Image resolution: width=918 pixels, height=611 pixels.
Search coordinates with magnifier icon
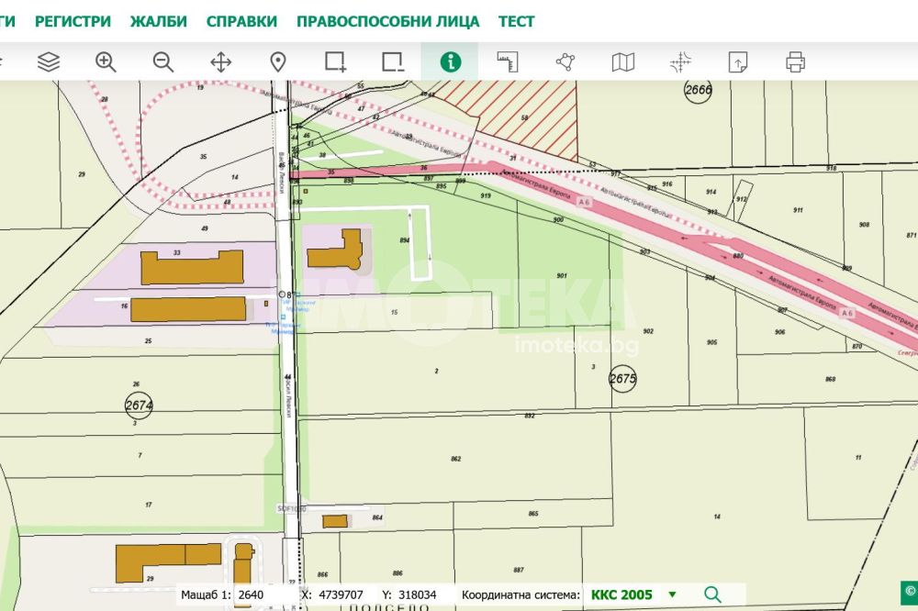(712, 594)
